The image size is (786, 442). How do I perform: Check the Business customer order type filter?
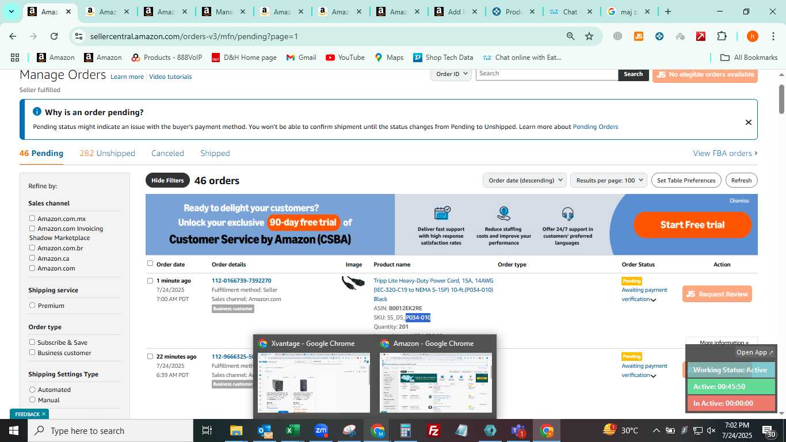pyautogui.click(x=32, y=352)
